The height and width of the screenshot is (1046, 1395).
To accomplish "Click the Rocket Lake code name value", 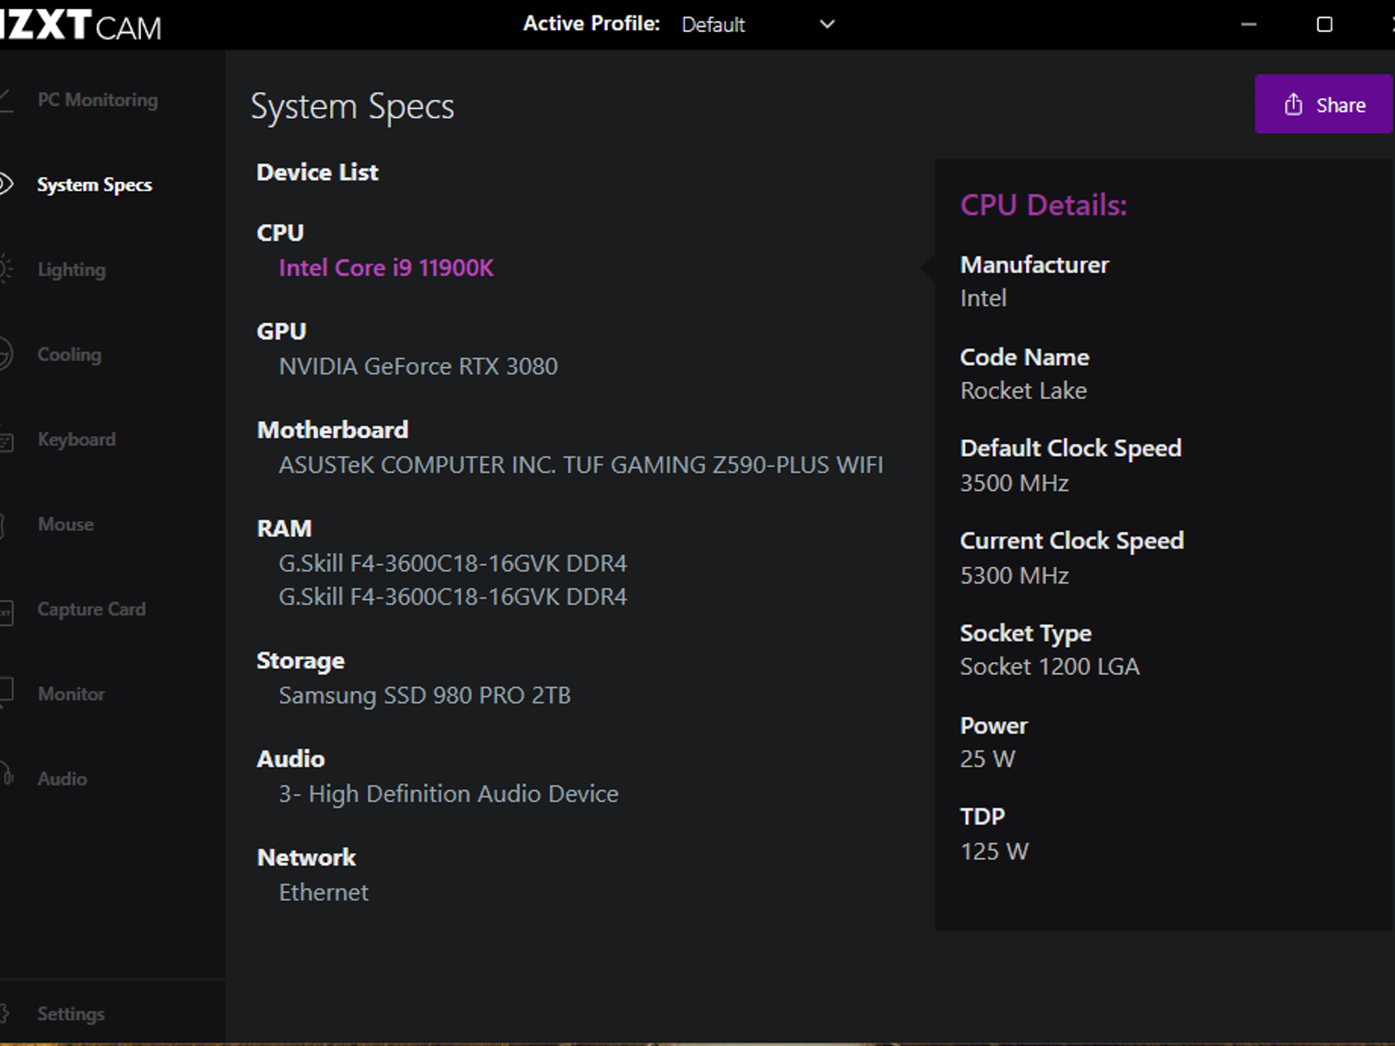I will (x=1023, y=391).
